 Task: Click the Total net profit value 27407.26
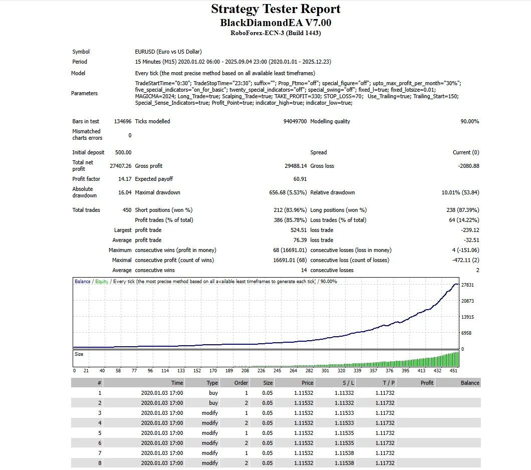click(x=120, y=166)
